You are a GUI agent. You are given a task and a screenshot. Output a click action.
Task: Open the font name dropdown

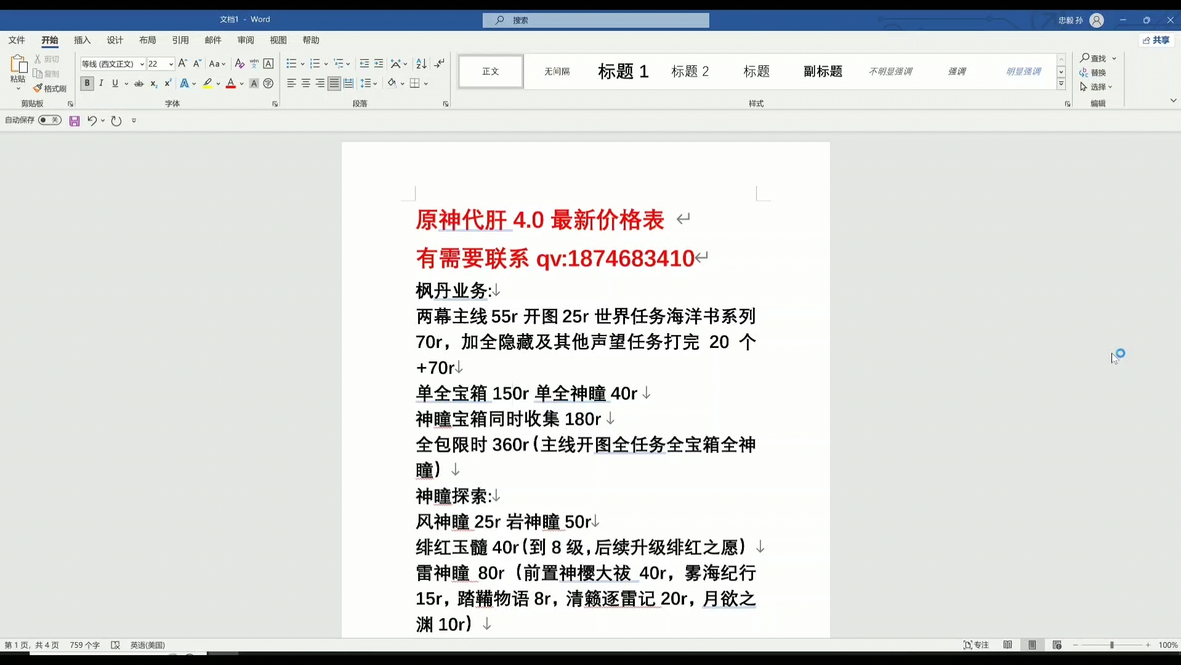coord(142,64)
